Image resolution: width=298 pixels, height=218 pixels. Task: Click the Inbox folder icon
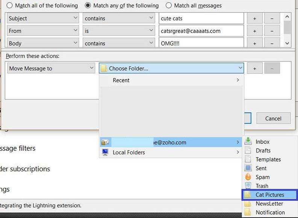(248, 142)
